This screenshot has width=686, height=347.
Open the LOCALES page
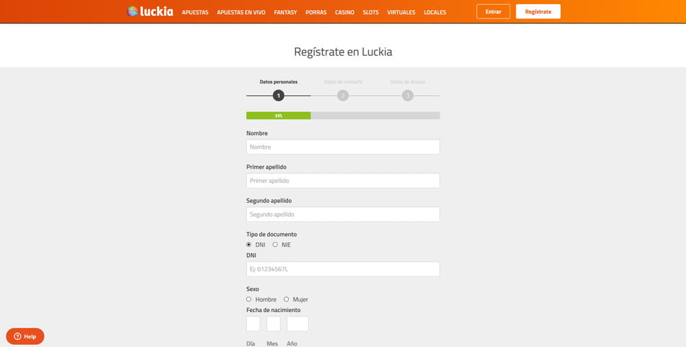(435, 12)
